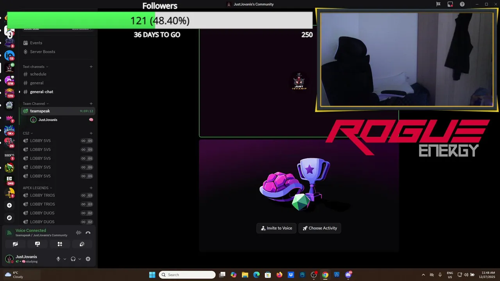Turn on camera in voice panel
Image resolution: width=500 pixels, height=281 pixels.
coord(15,244)
